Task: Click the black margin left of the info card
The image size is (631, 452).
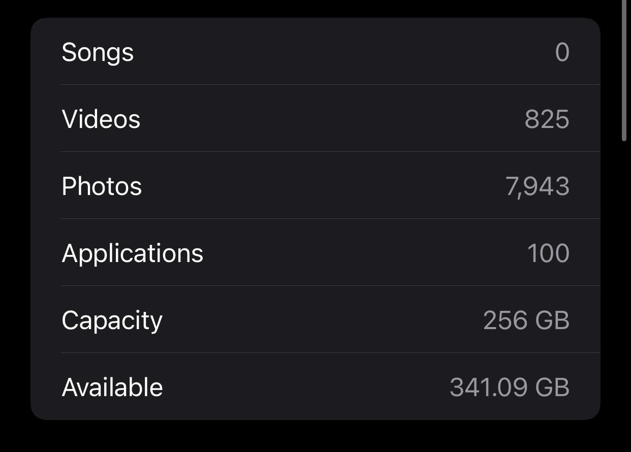Action: [15, 218]
